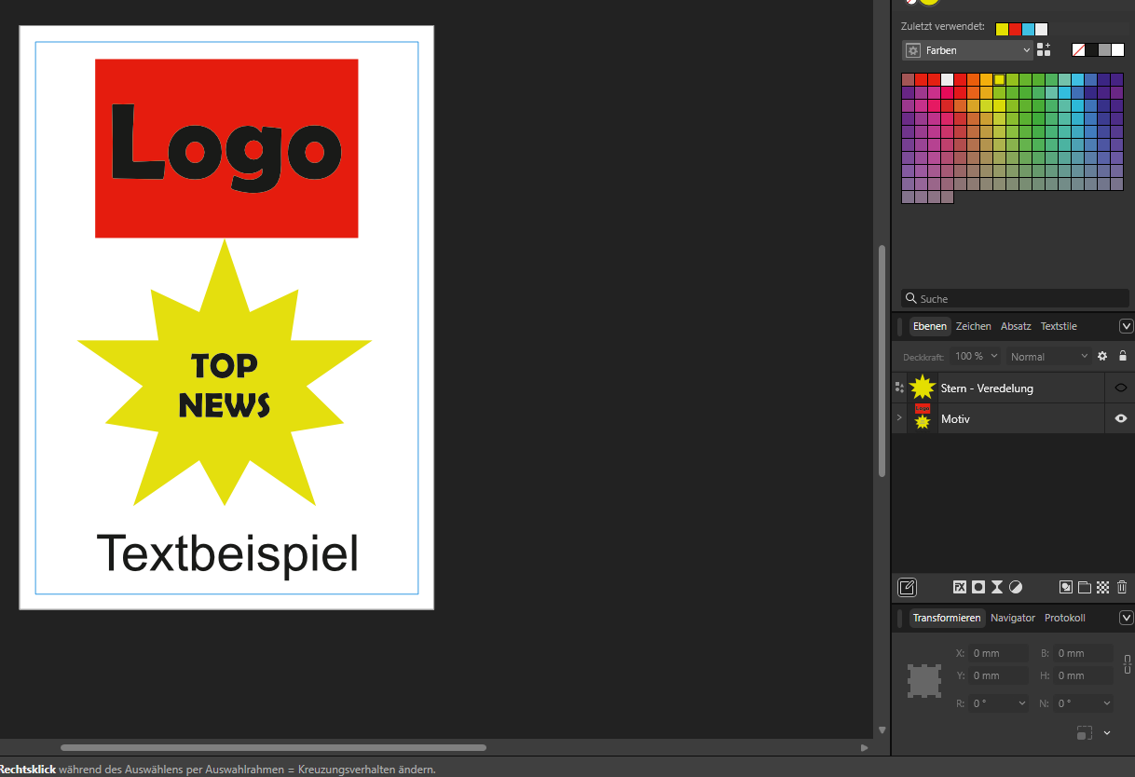This screenshot has width=1135, height=777.
Task: Click the vertical scrollbar thumb
Action: 882,361
